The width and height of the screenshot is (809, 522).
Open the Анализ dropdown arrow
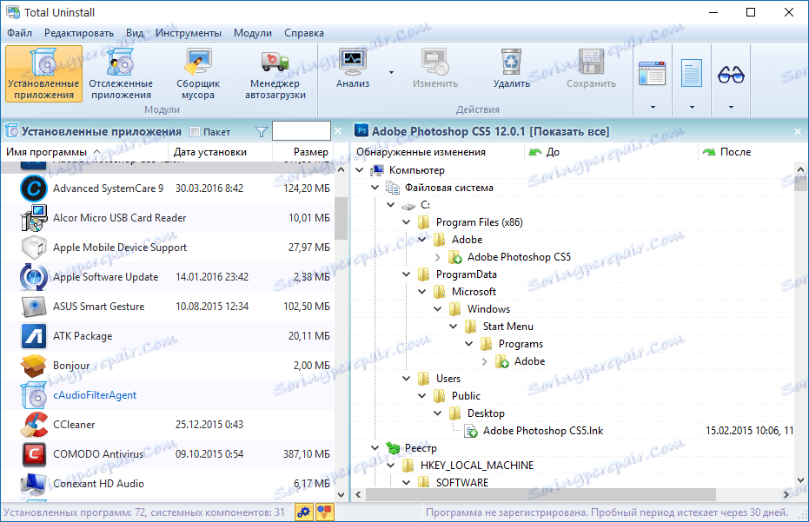click(391, 72)
